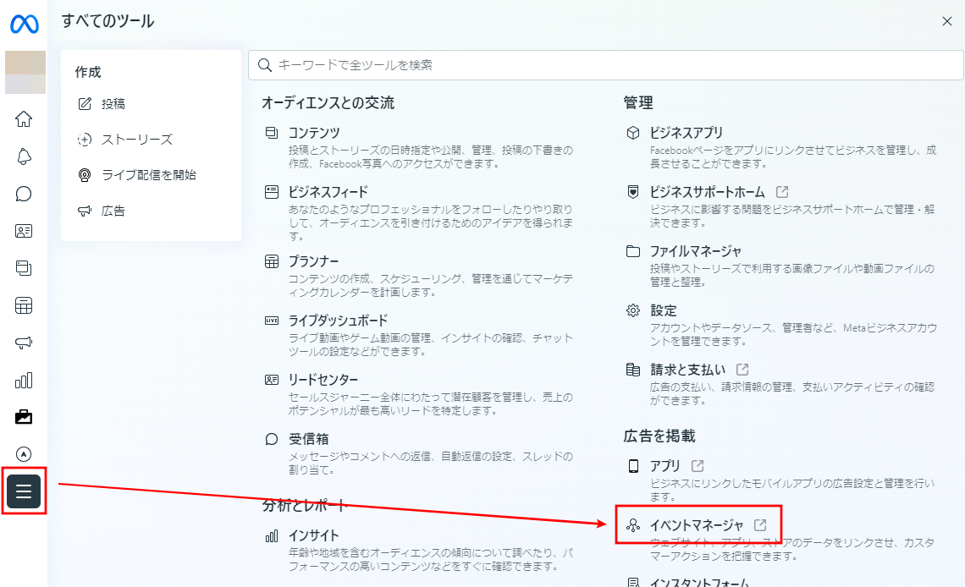
Task: Open ビジネスサポートホーム external link
Action: pyautogui.click(x=707, y=192)
